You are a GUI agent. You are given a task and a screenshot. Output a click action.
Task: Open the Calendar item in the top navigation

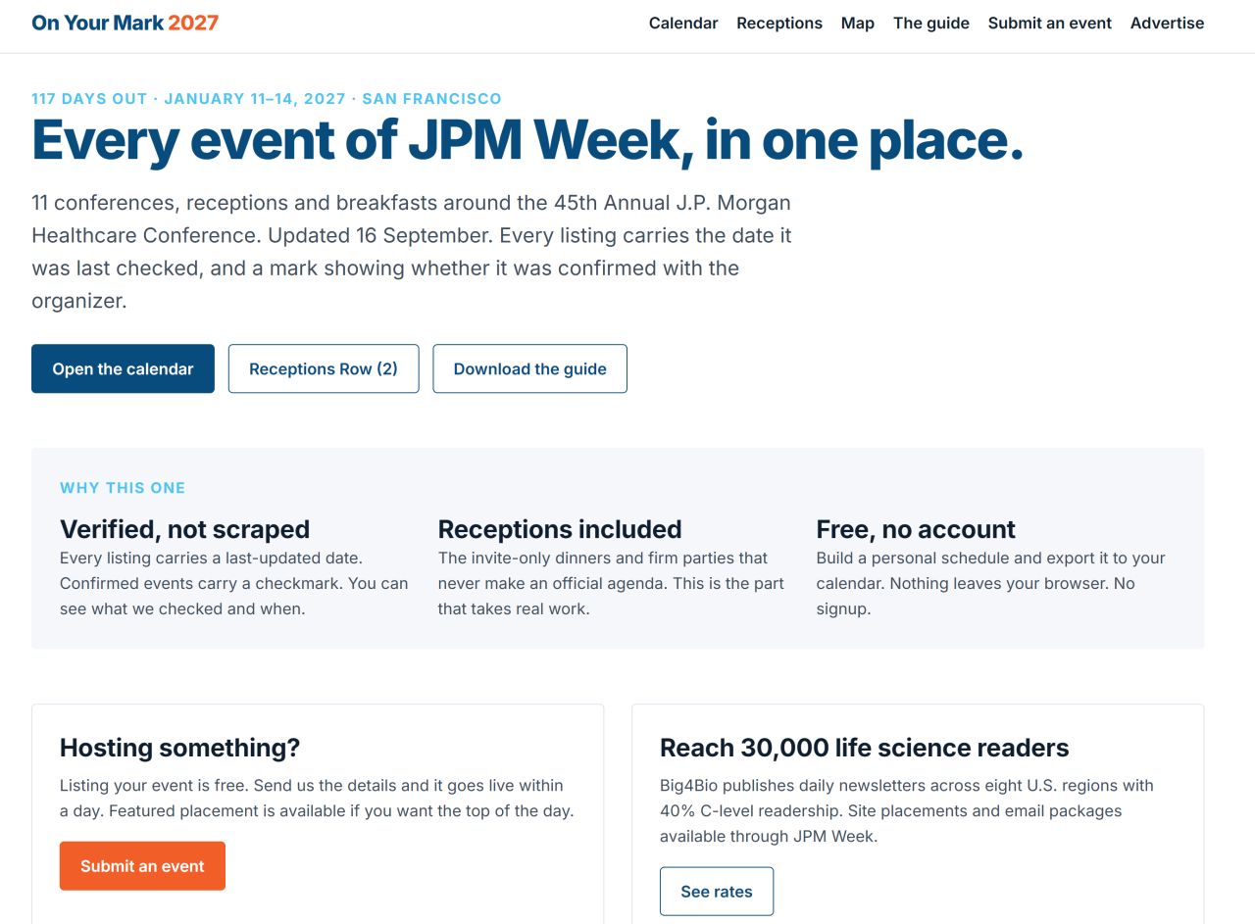tap(683, 24)
